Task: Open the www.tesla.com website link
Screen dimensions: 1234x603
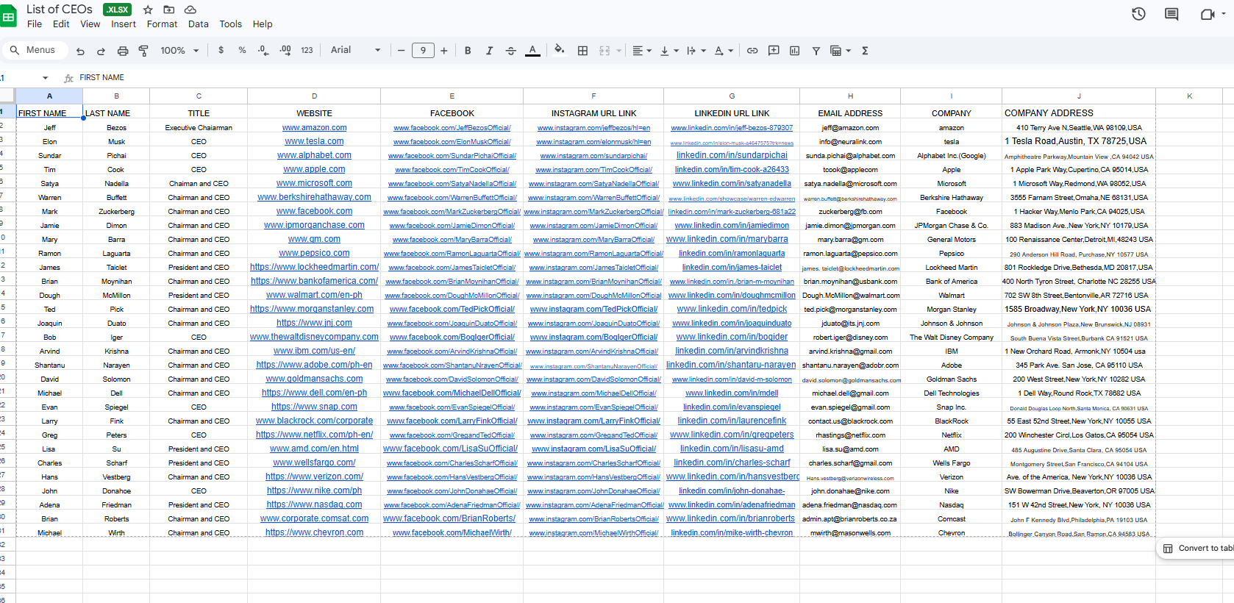Action: pyautogui.click(x=314, y=141)
